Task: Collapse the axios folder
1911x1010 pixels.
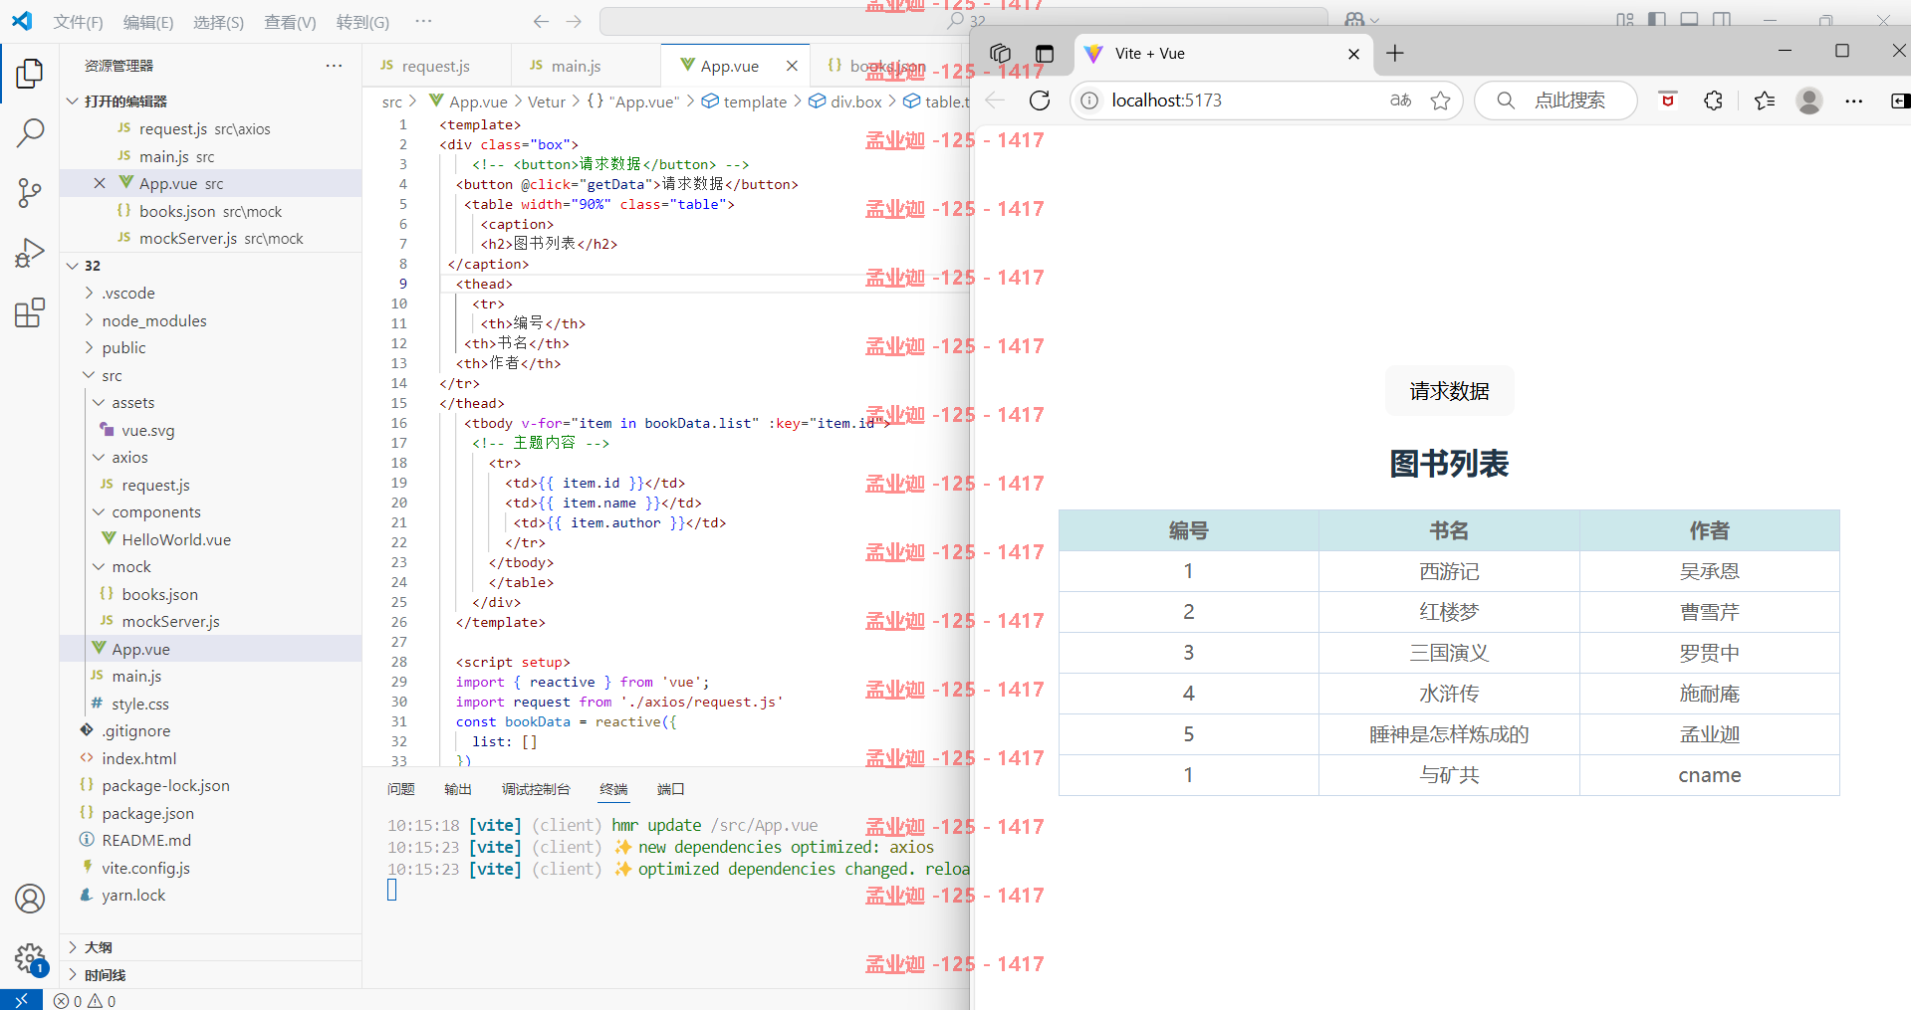Action: pos(129,457)
